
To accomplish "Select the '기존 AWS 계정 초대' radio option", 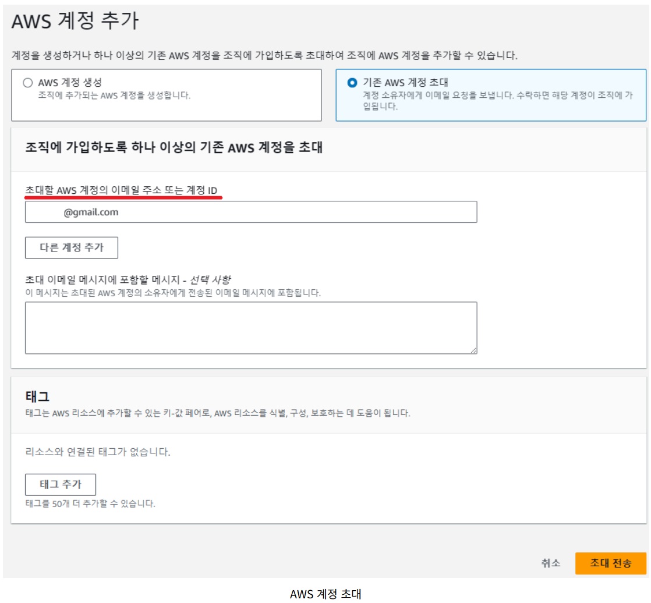I will [352, 83].
